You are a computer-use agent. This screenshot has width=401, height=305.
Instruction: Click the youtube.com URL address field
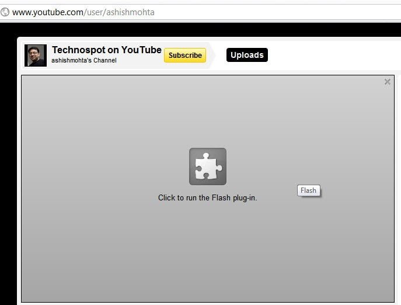click(201, 12)
